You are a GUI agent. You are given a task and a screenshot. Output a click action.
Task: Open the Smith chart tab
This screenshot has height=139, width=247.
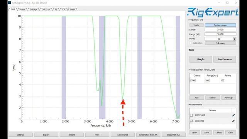73,9
